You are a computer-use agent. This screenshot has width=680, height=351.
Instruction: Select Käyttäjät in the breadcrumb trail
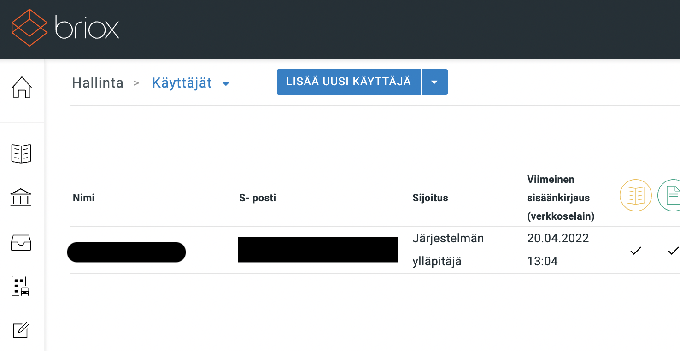pos(182,83)
